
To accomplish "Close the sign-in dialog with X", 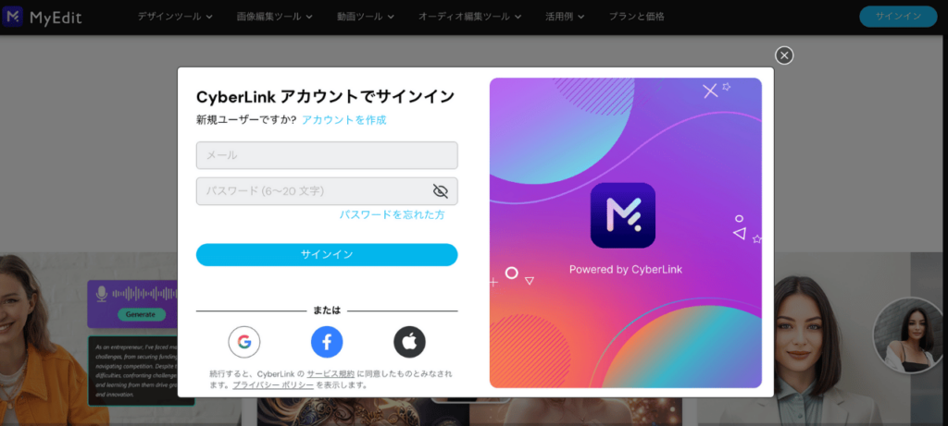I will coord(784,55).
